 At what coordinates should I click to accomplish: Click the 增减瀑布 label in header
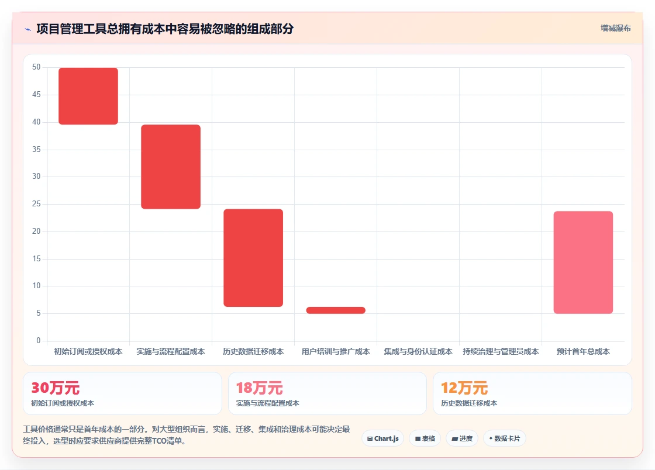[615, 29]
